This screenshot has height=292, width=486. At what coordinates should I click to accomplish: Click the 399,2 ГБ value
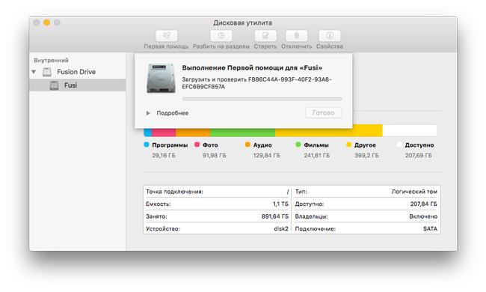pos(366,156)
